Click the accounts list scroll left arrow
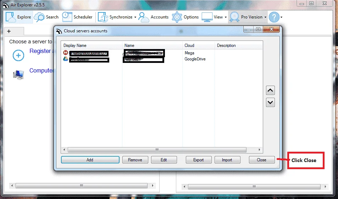Viewport: 338px width, 199px height. pos(64,150)
